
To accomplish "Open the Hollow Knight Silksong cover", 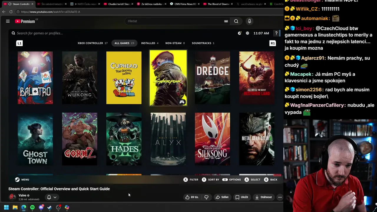I will tap(212, 139).
